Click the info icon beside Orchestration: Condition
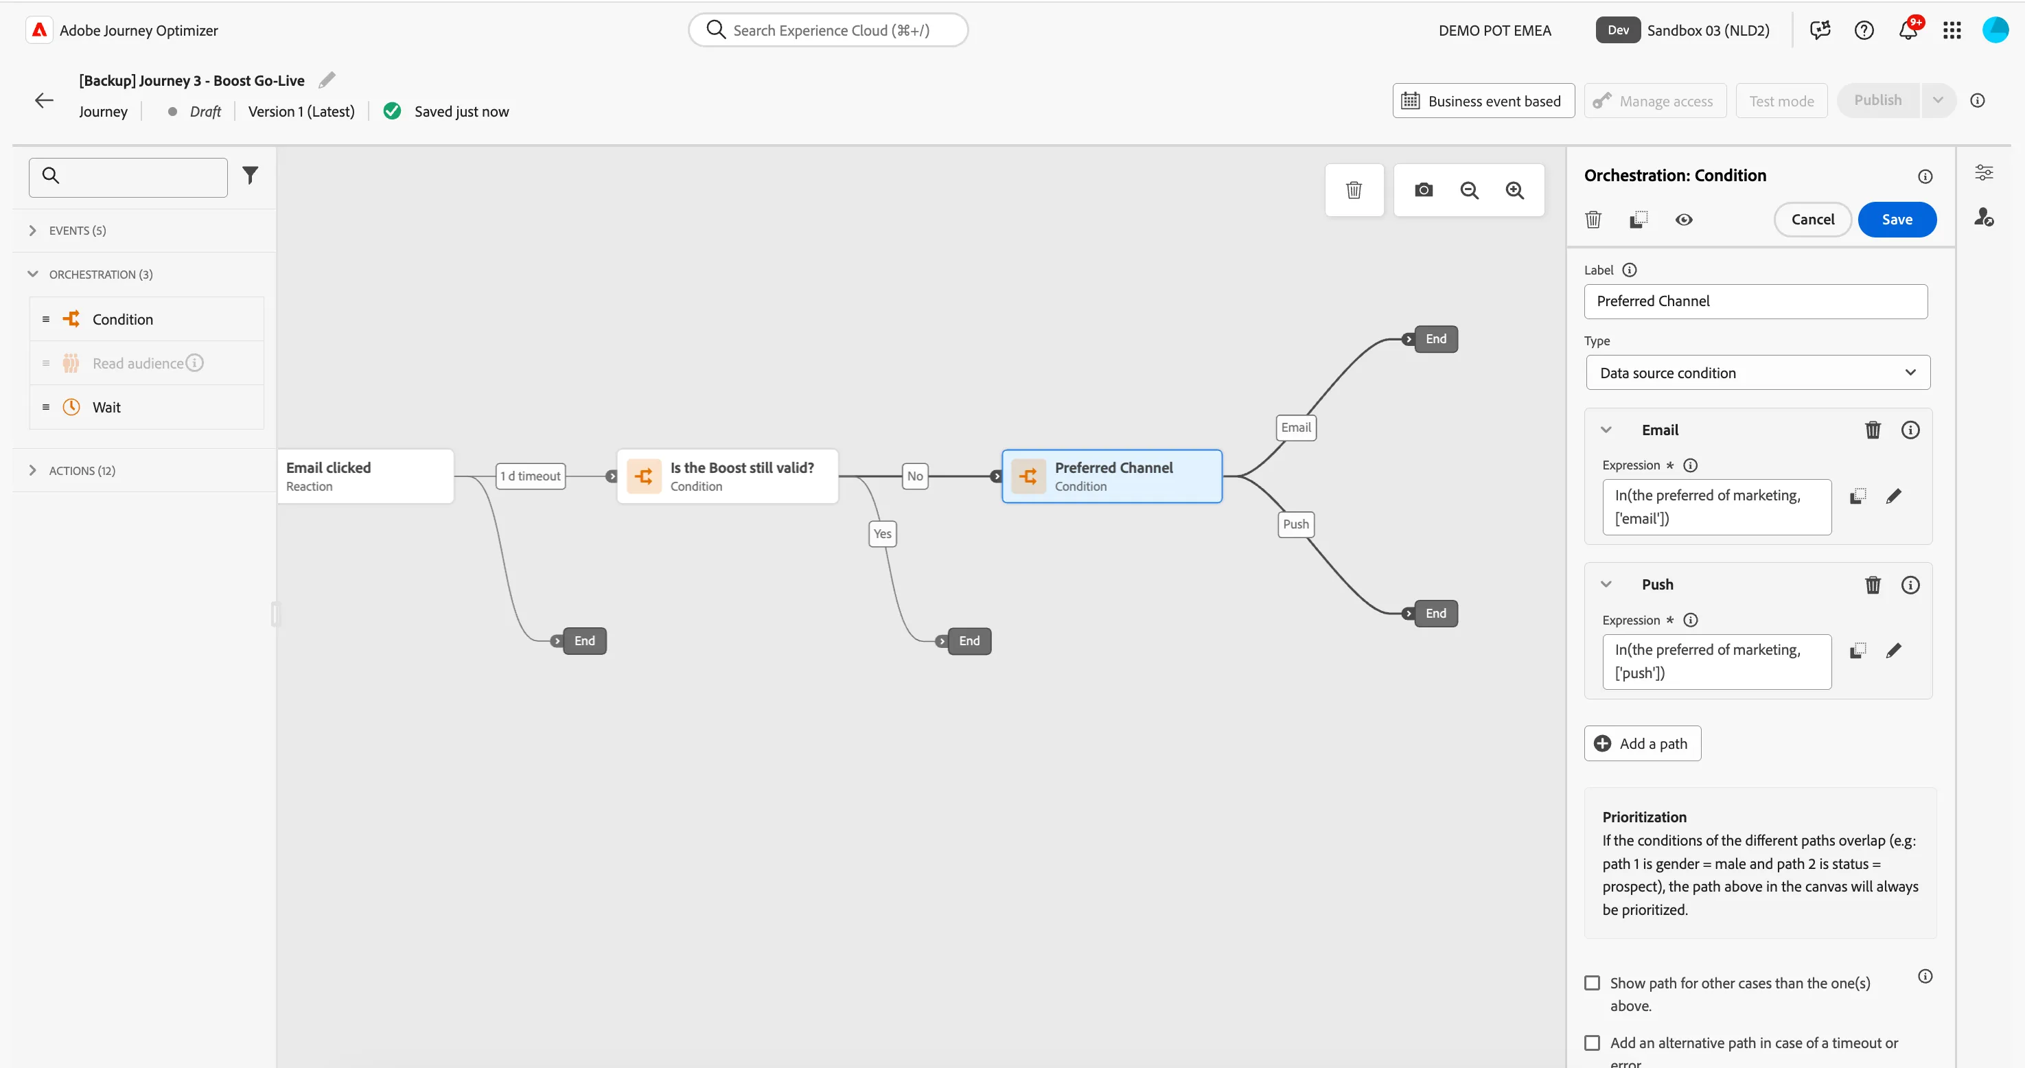 pyautogui.click(x=1925, y=176)
